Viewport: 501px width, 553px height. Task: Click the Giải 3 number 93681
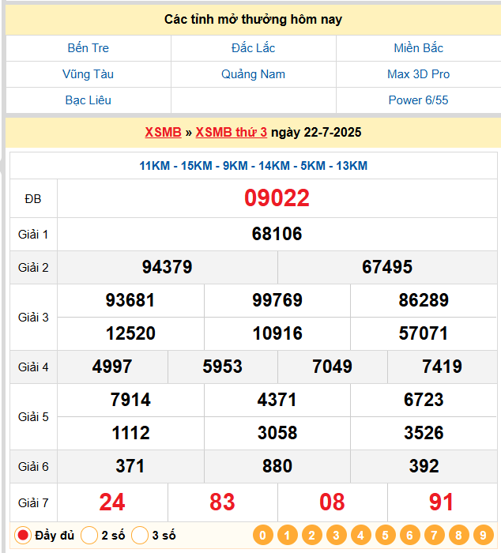coord(130,300)
